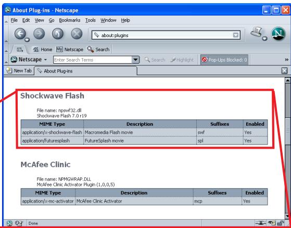Screen dimensions: 291x228
Task: Click the second status bar component icon
Action: (19, 223)
